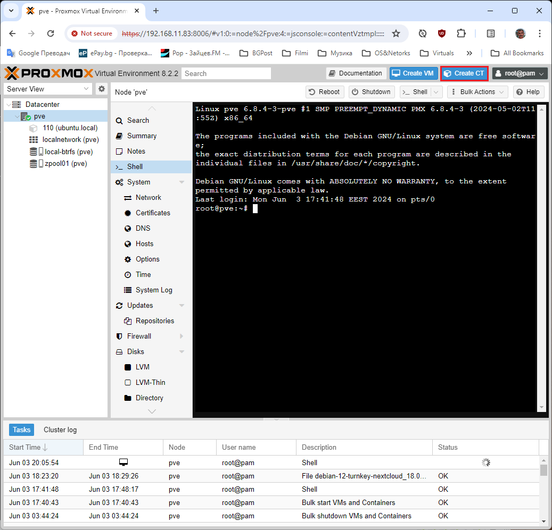Show more bookmarks with double chevron
Viewport: 552px width, 530px height.
[469, 53]
